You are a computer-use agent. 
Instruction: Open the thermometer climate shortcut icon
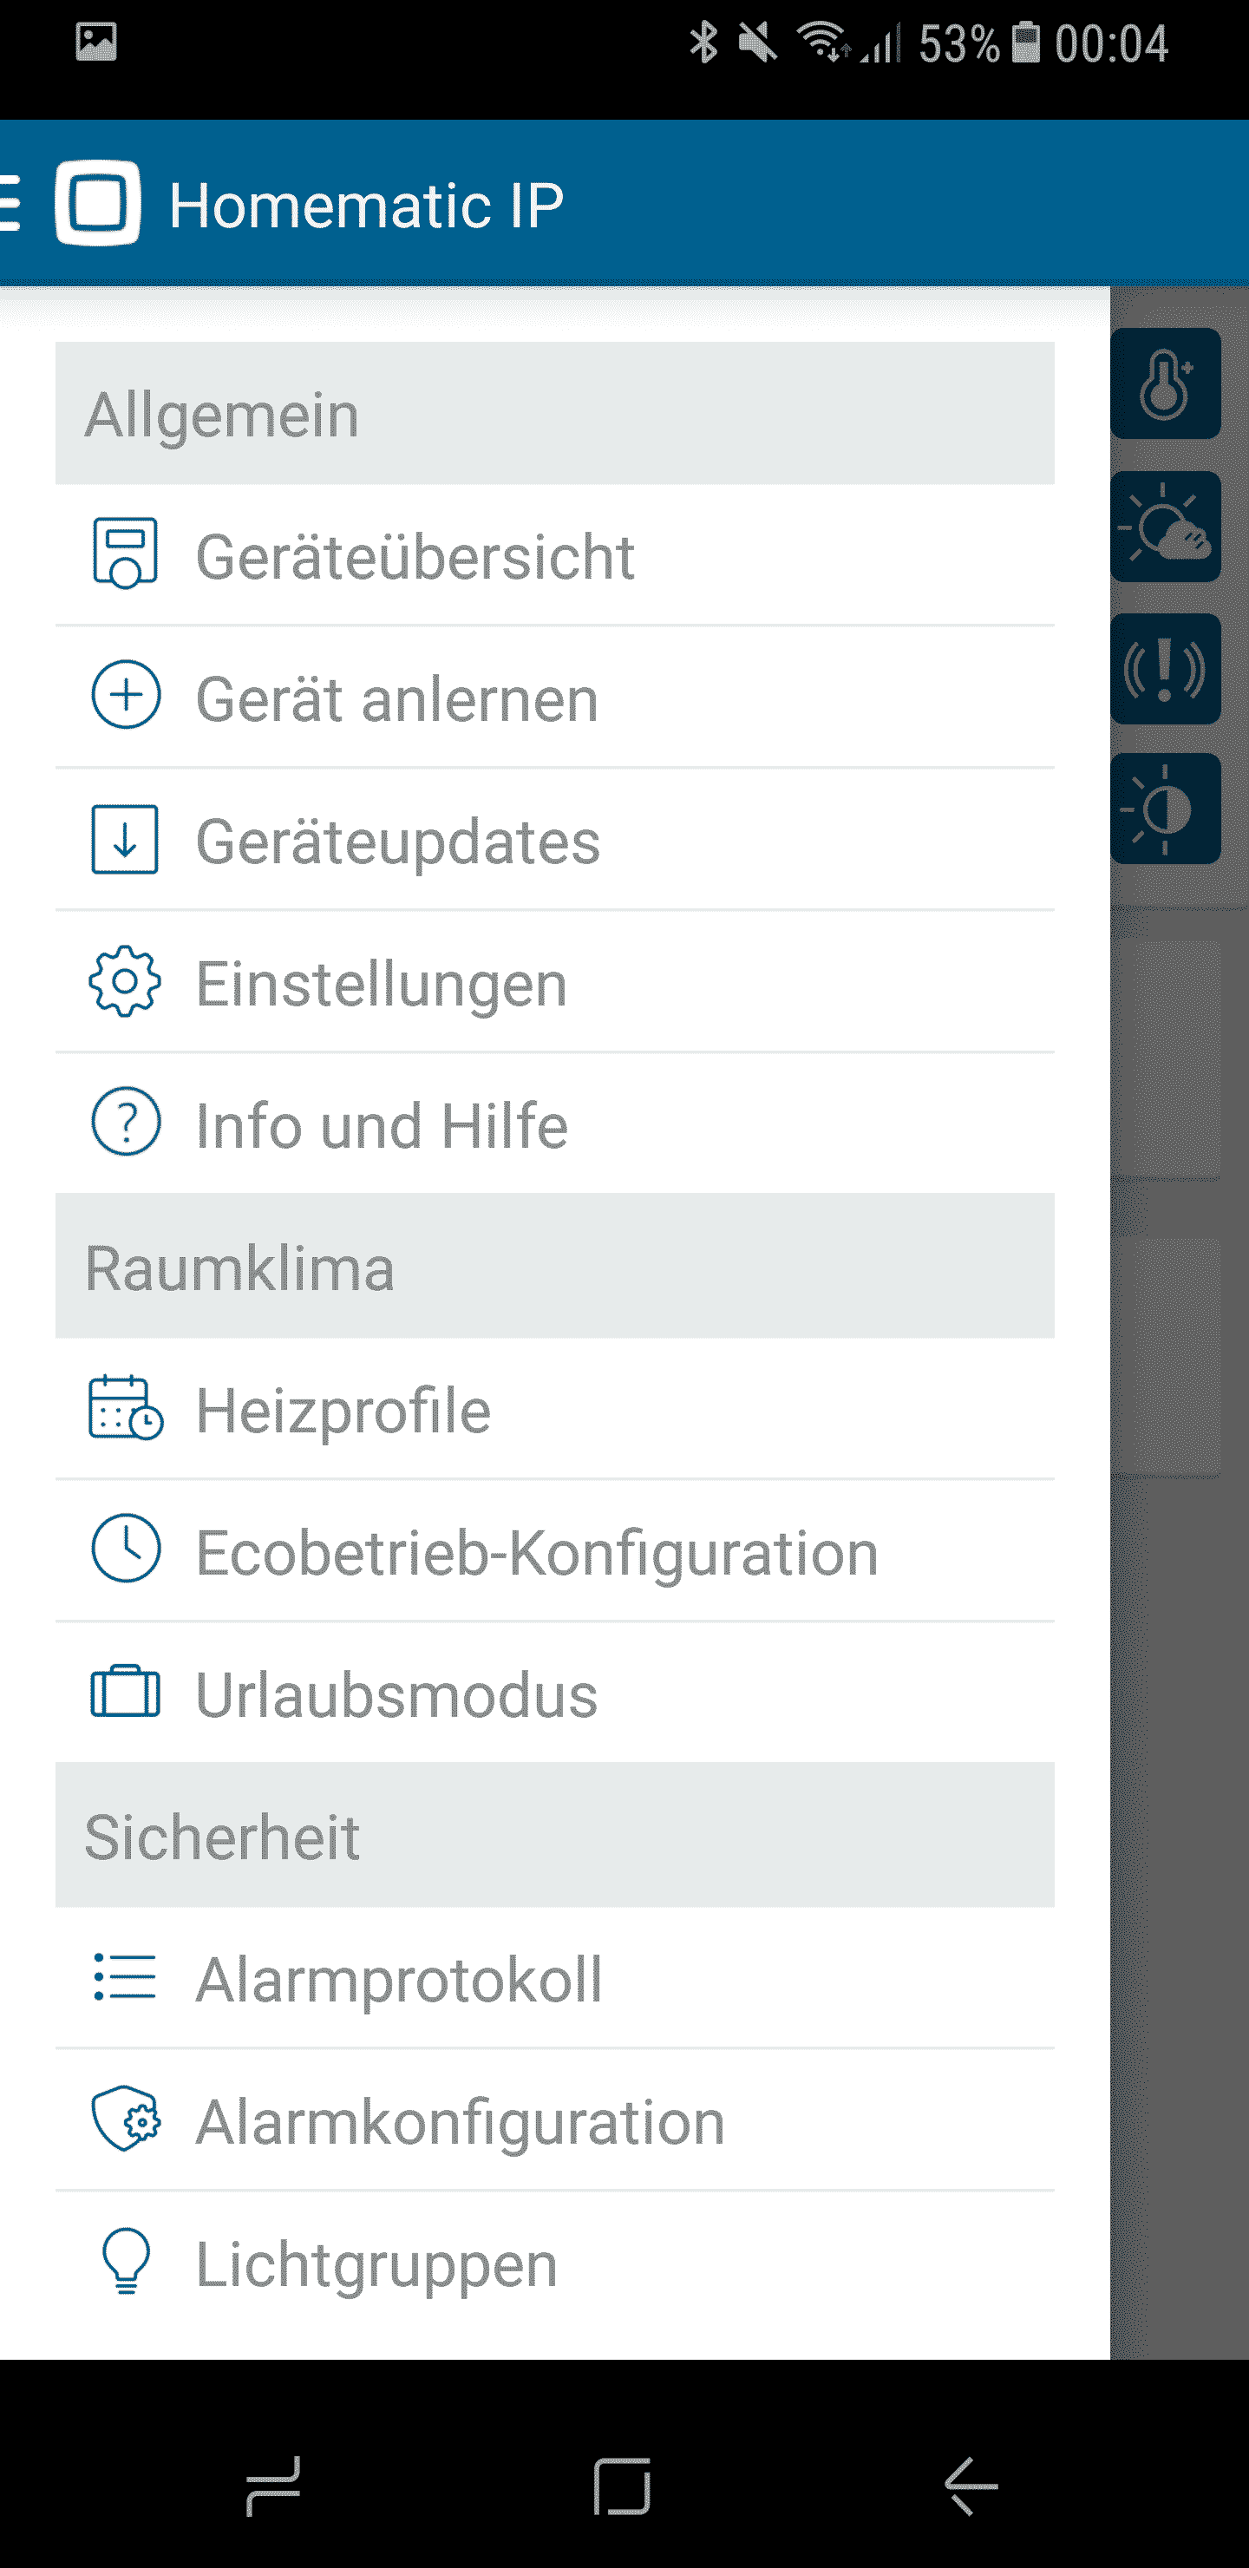click(x=1165, y=383)
